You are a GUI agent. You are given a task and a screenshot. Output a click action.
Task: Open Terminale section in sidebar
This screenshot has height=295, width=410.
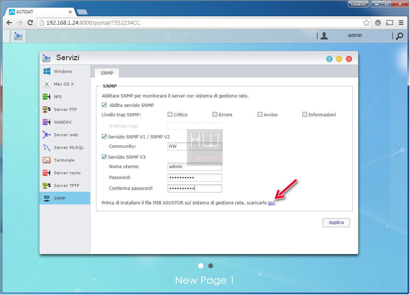click(65, 160)
